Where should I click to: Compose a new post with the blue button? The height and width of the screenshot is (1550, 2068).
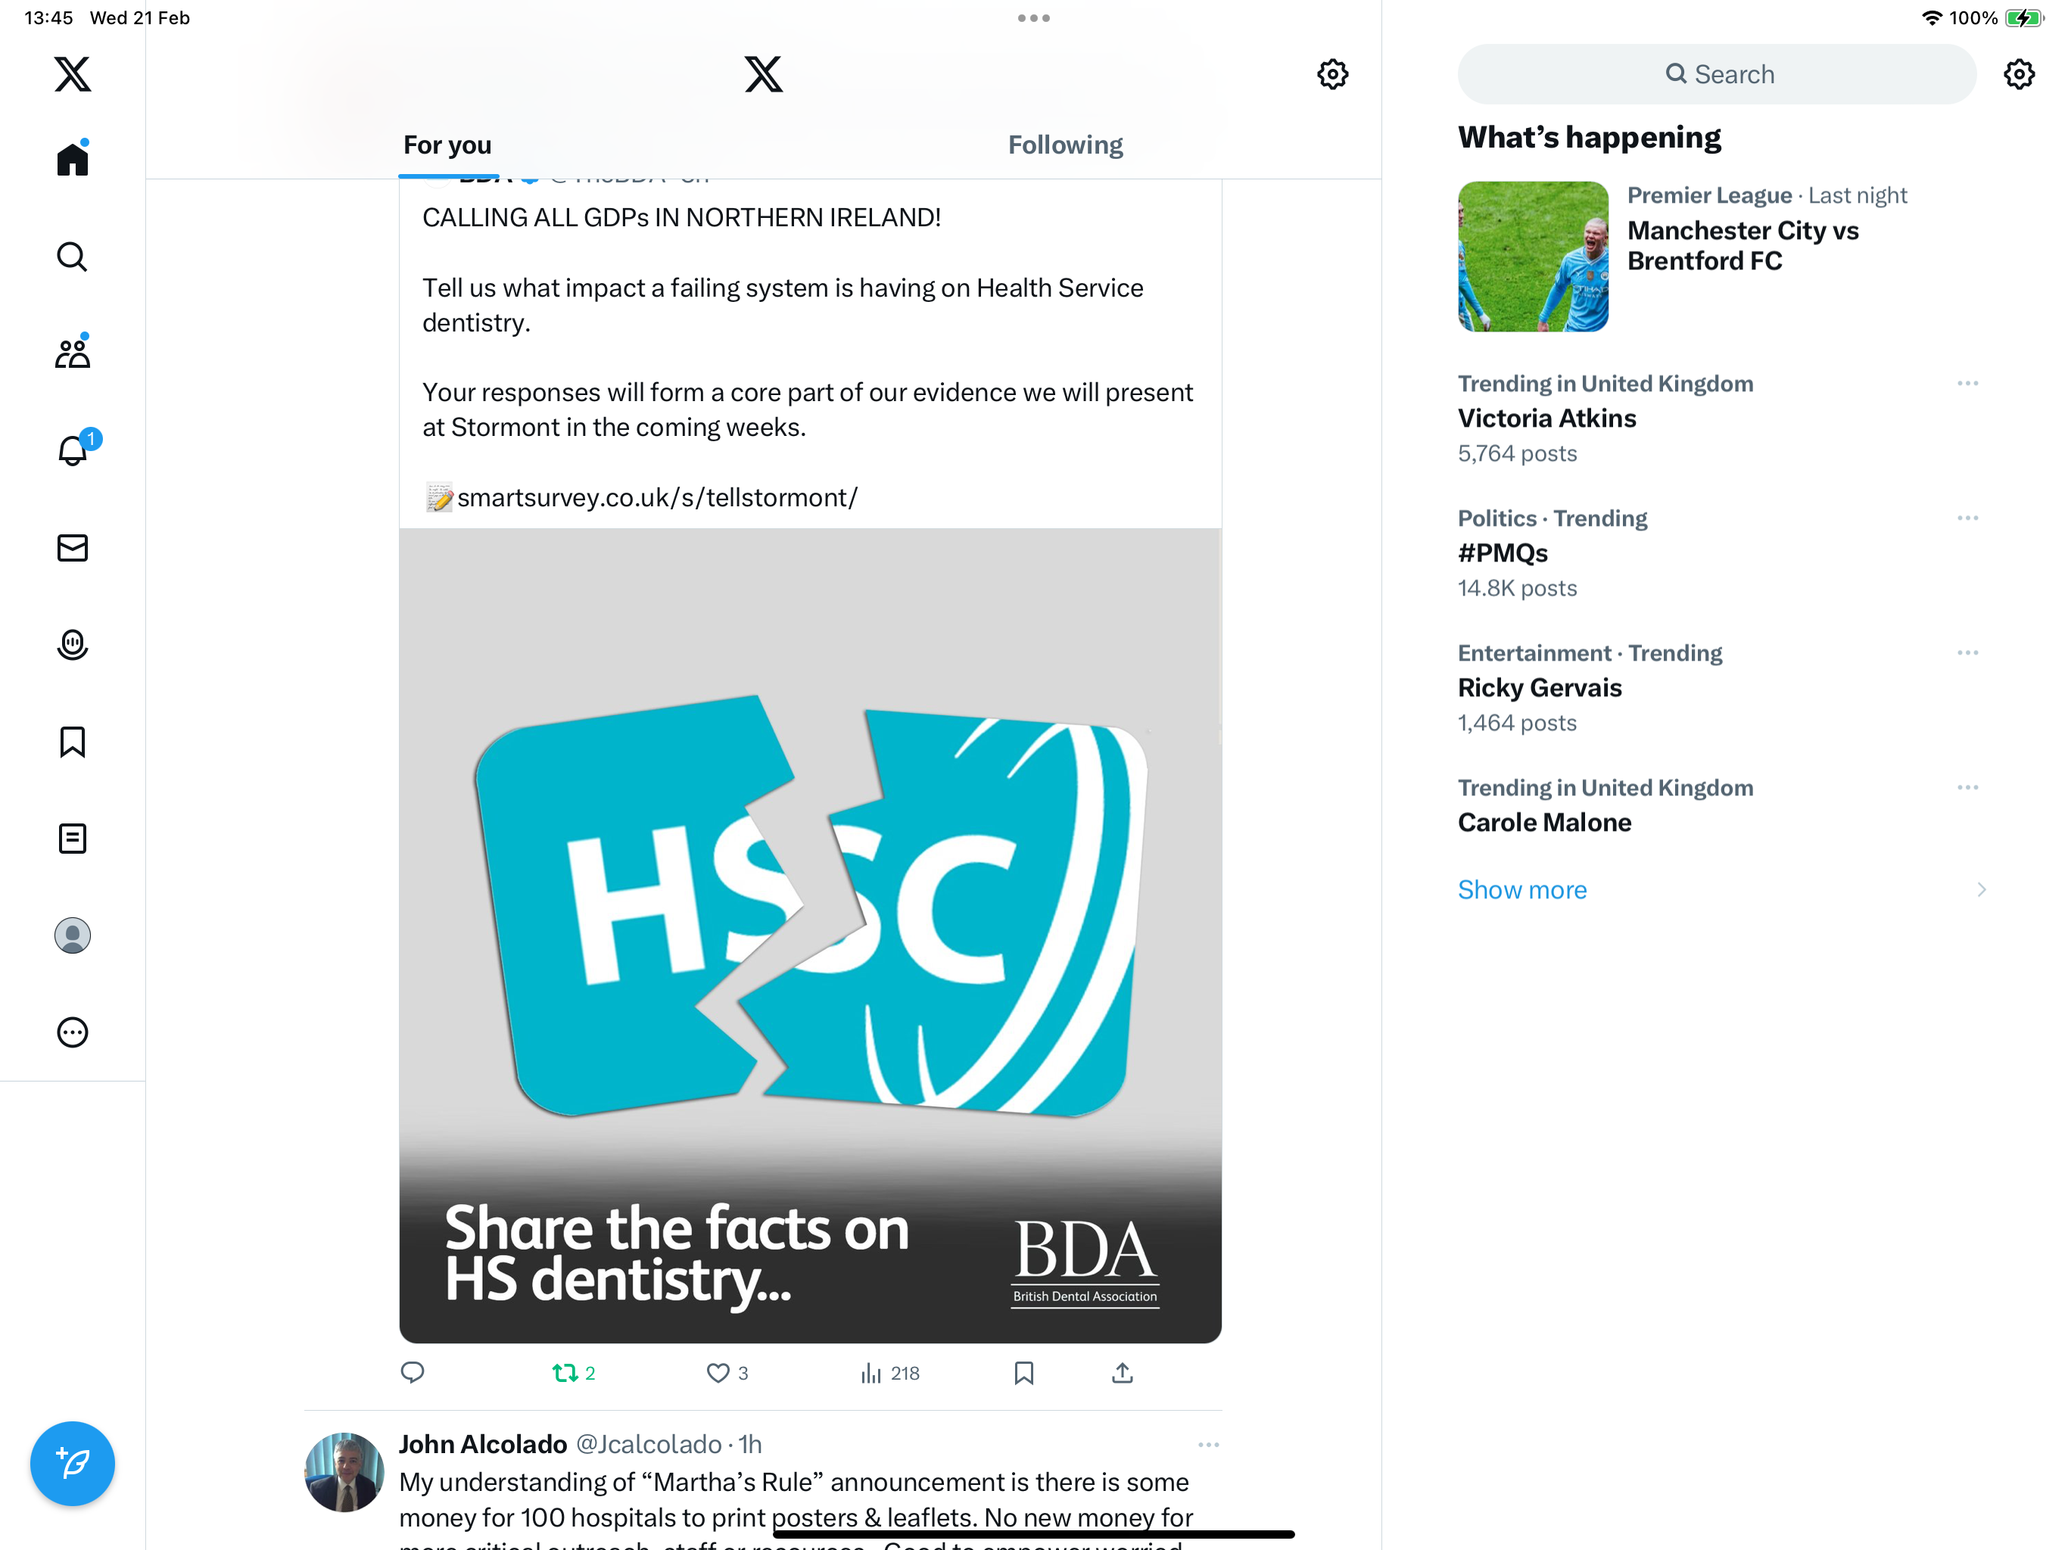pyautogui.click(x=72, y=1463)
